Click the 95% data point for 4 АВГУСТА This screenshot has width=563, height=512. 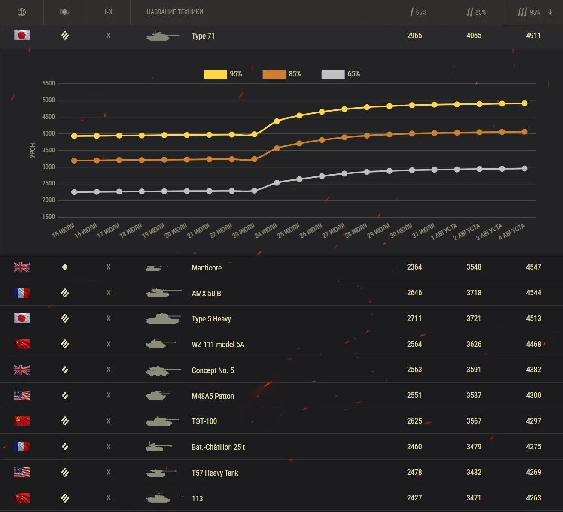point(524,103)
